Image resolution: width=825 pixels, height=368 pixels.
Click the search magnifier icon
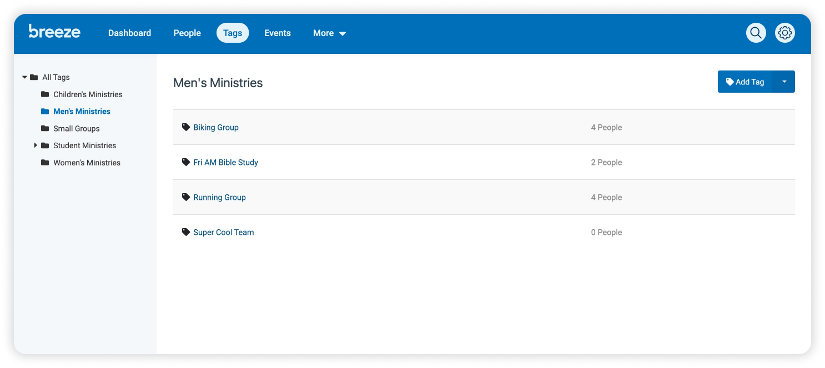pos(756,33)
